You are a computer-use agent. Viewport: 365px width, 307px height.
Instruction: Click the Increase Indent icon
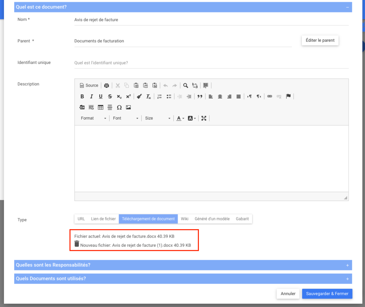[x=189, y=96]
